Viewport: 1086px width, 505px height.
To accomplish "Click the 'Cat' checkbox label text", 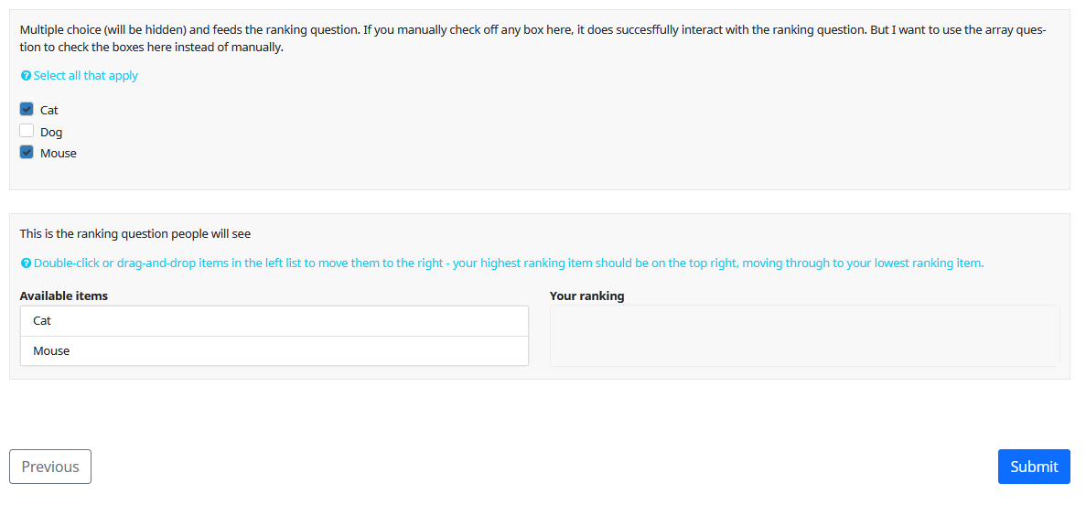I will click(49, 111).
